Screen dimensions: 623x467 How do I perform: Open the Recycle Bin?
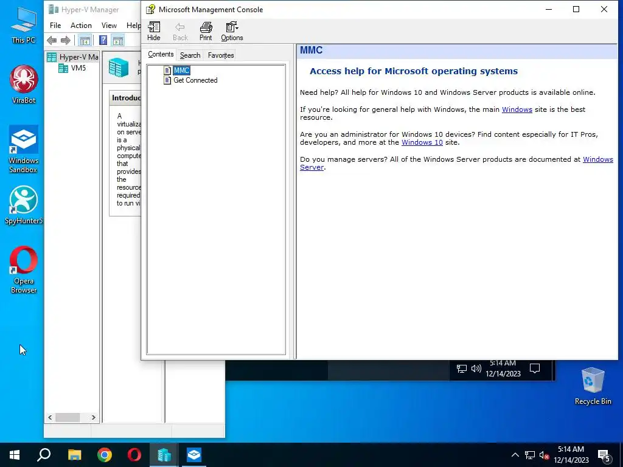(x=593, y=386)
